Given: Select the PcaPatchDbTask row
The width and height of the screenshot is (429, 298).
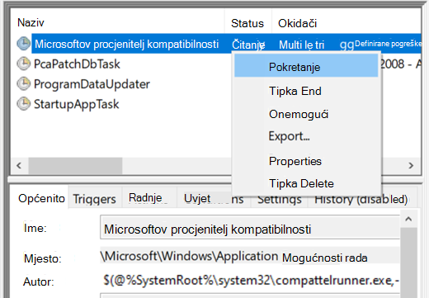Looking at the screenshot, I should (x=77, y=64).
